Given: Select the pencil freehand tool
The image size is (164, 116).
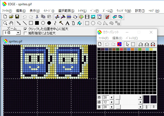Looking at the screenshot, I should pyautogui.click(x=18, y=23).
